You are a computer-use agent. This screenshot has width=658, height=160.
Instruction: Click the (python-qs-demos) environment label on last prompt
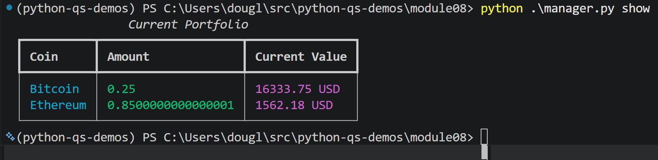click(76, 137)
